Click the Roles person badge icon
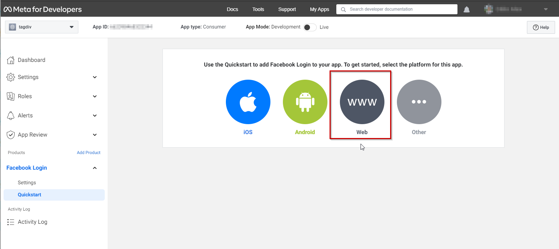 11,96
